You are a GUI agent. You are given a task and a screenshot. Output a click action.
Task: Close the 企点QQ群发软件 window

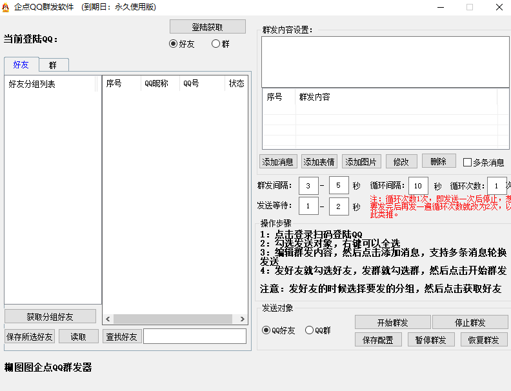click(x=499, y=7)
